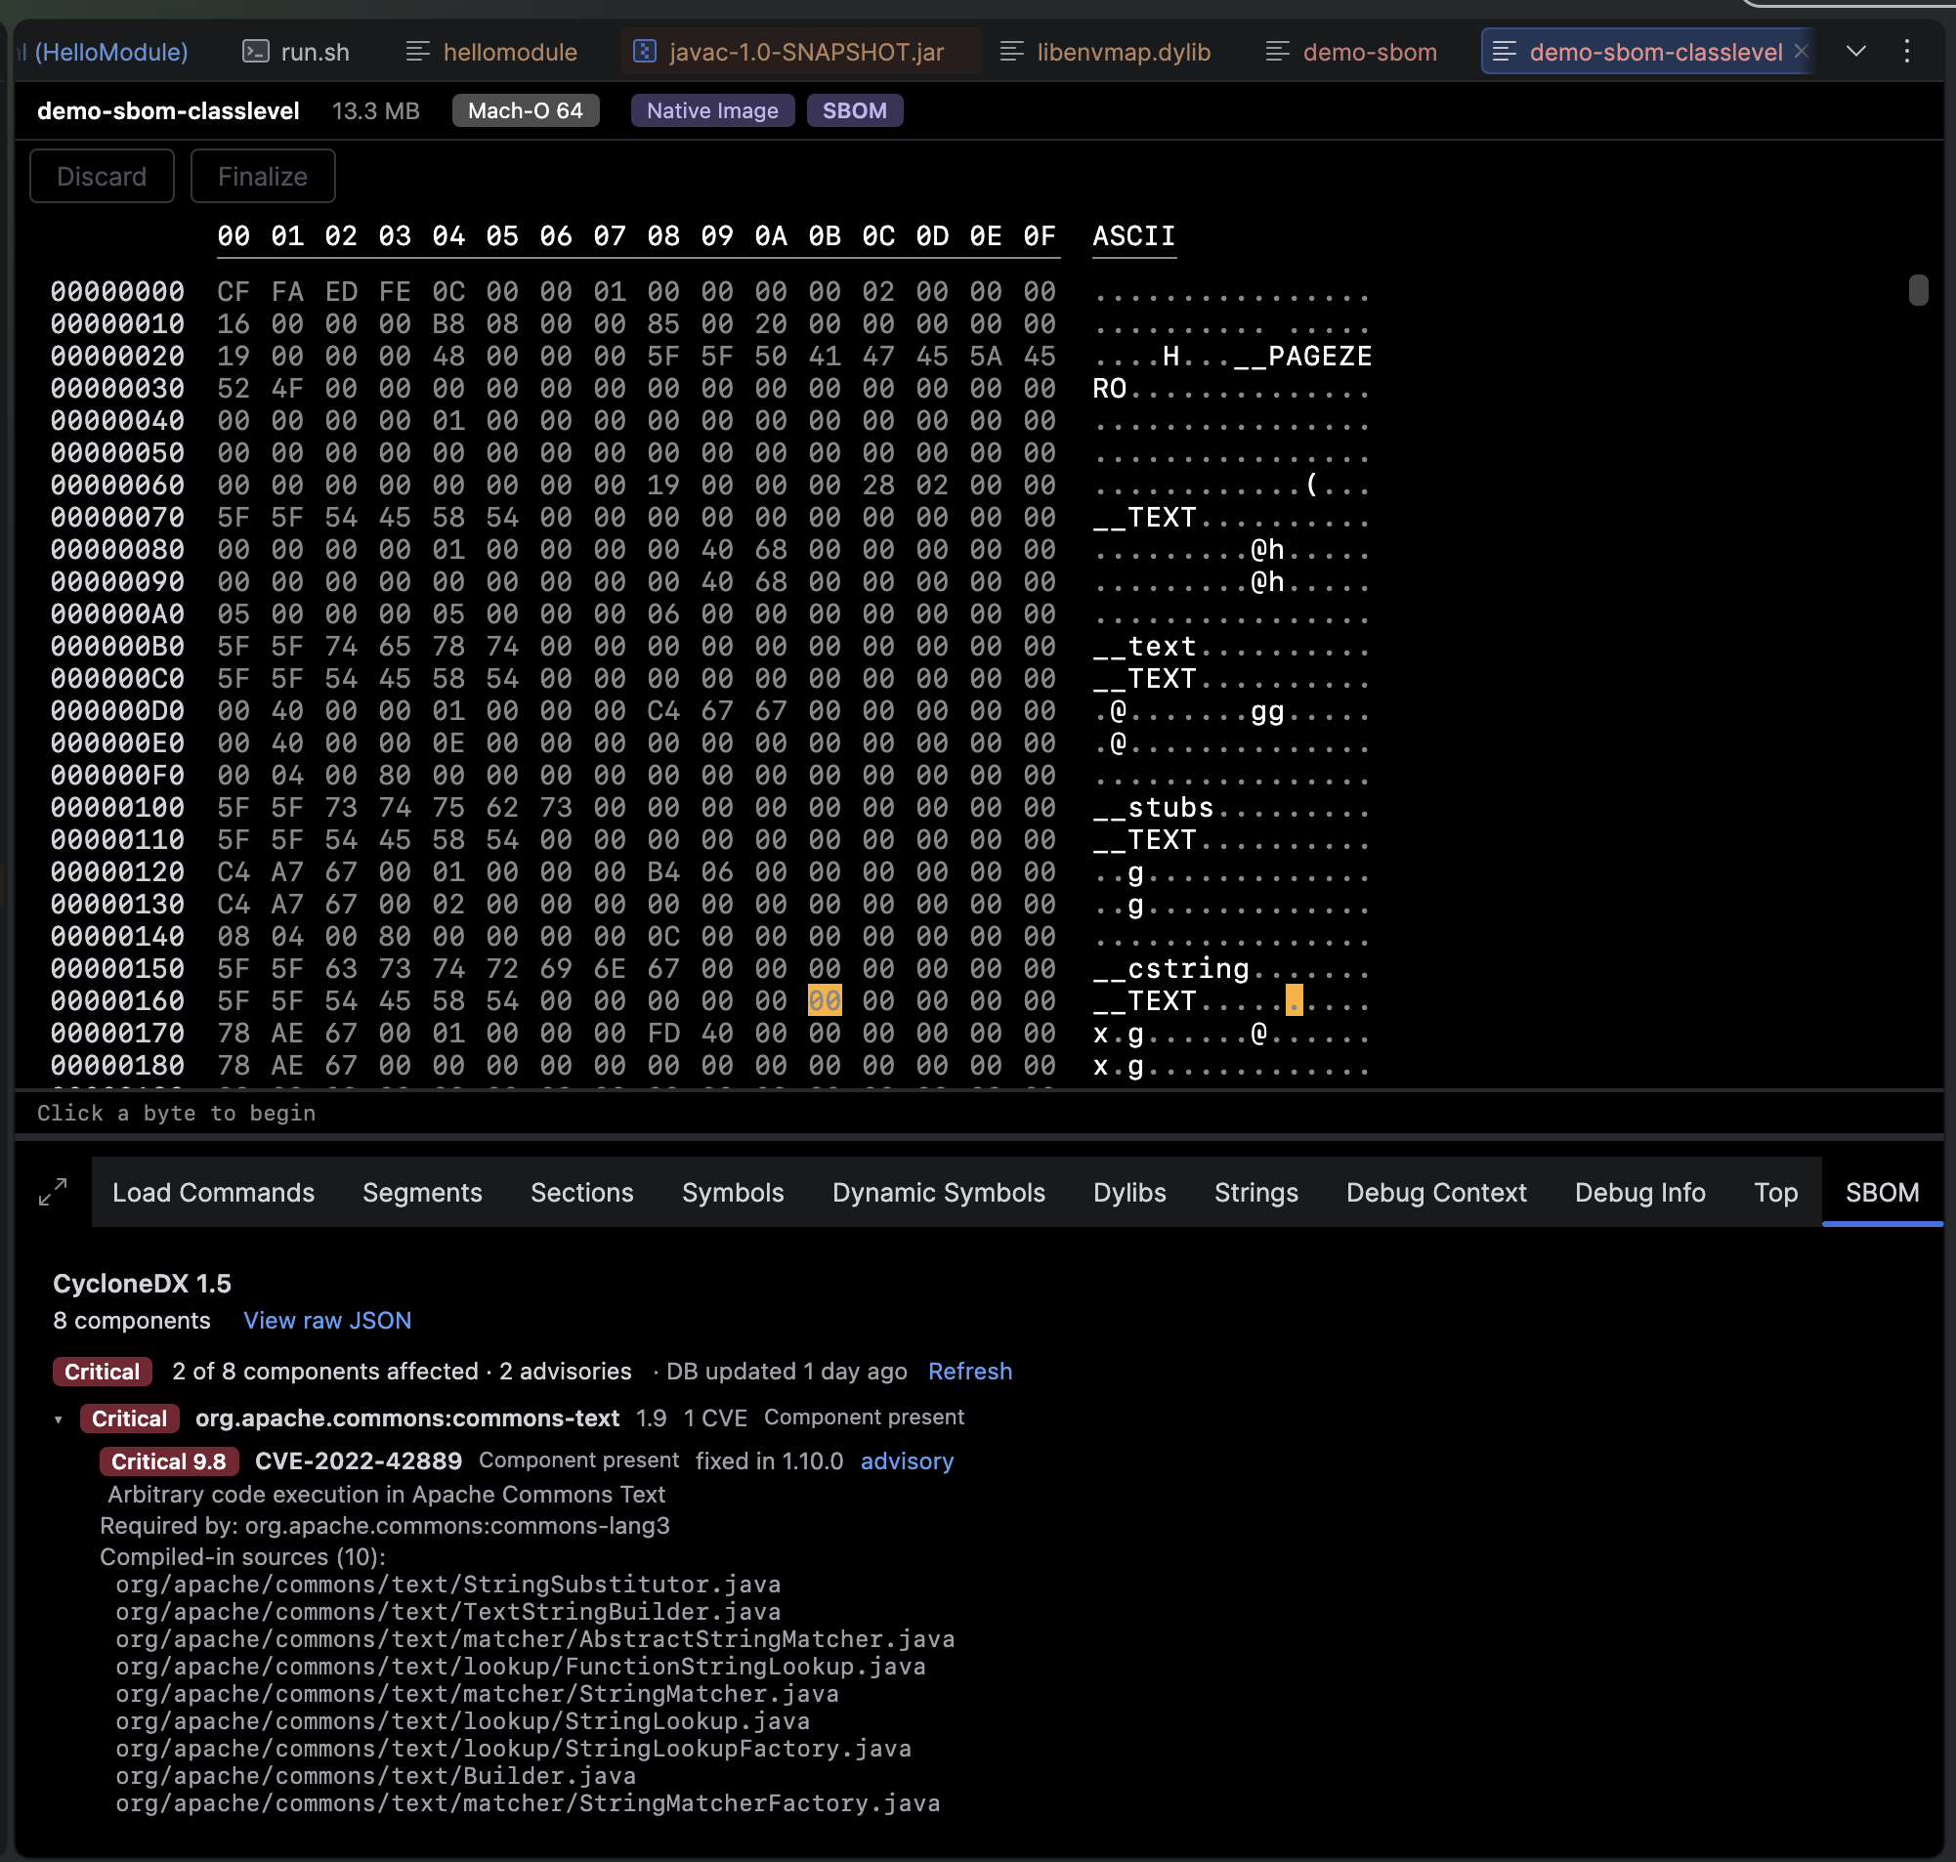The width and height of the screenshot is (1956, 1862).
Task: Click the CVE-2022-42889 identifier text
Action: 359,1461
